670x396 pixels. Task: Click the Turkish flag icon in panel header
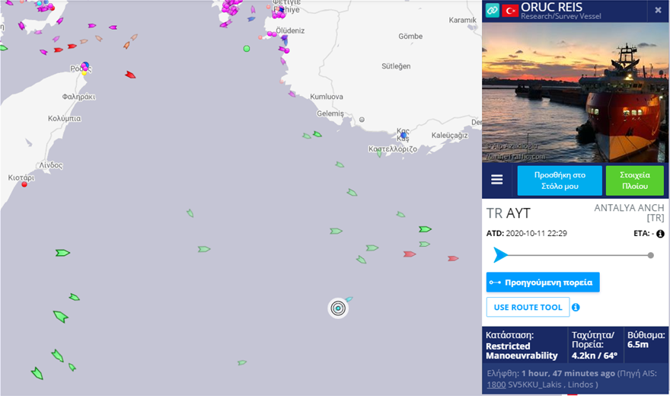[509, 10]
